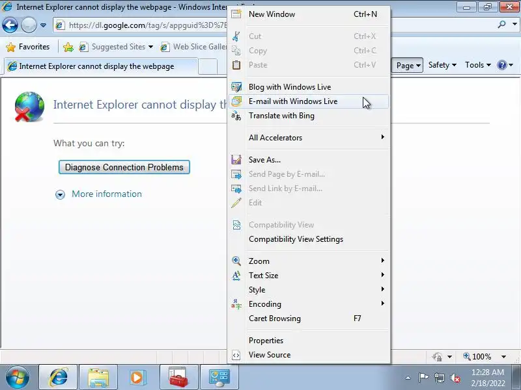Viewport: 521px width, 390px height.
Task: Click the control panel taskbar icon
Action: (x=219, y=377)
